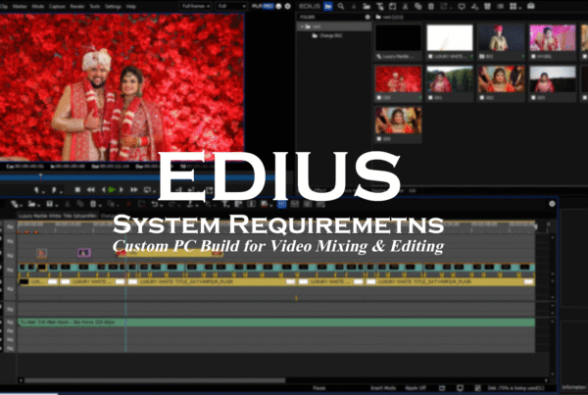Click the new sequence icon on the timeline toolbar
The height and width of the screenshot is (395, 588).
click(x=15, y=204)
